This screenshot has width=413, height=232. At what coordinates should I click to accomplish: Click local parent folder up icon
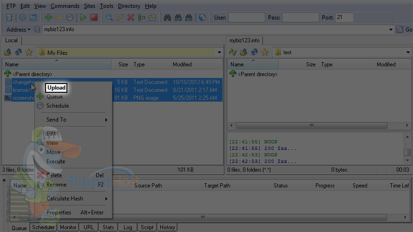7,52
